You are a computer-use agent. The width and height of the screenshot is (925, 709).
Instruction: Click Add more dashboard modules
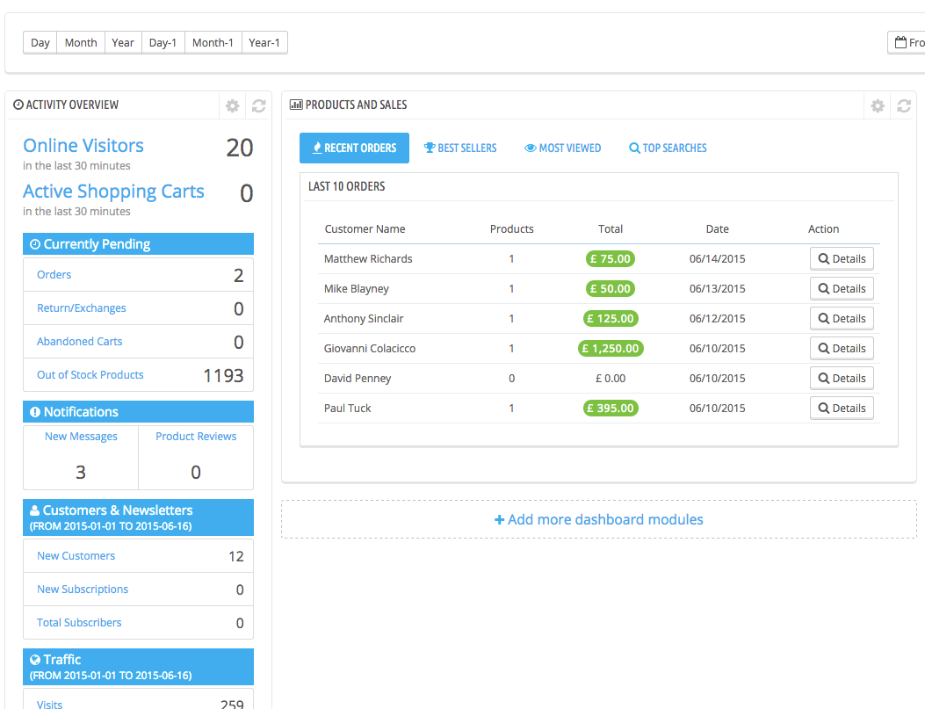click(599, 519)
